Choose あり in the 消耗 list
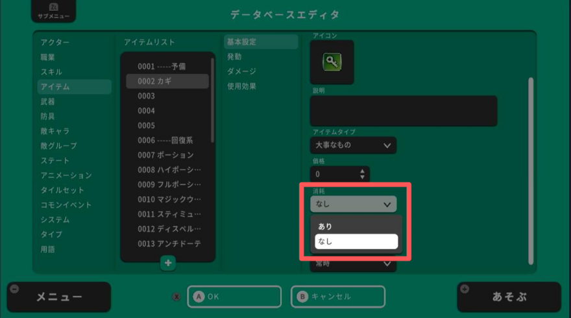Image resolution: width=571 pixels, height=318 pixels. (356, 226)
